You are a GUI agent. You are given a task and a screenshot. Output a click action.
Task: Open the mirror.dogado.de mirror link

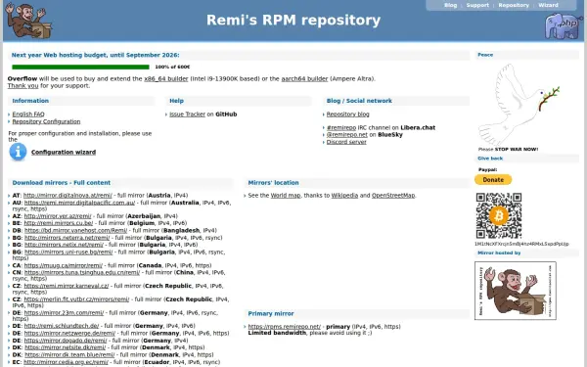[66, 341]
